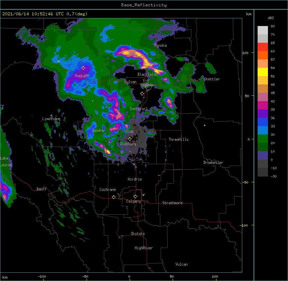
Task: Select the green 20–30 dBZ legend swatch
Action: coord(263,139)
